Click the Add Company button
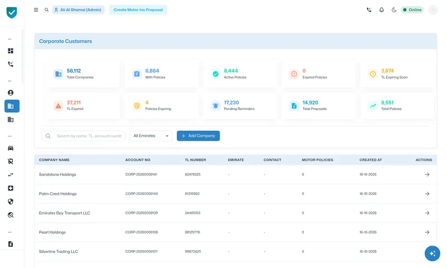The width and height of the screenshot is (447, 268). (x=198, y=136)
